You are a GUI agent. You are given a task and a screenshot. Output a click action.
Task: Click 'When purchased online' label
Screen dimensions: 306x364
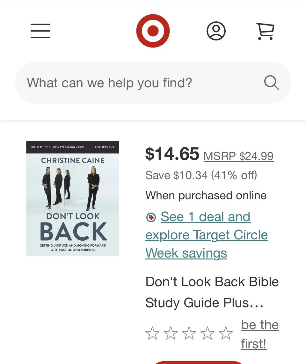pos(206,195)
